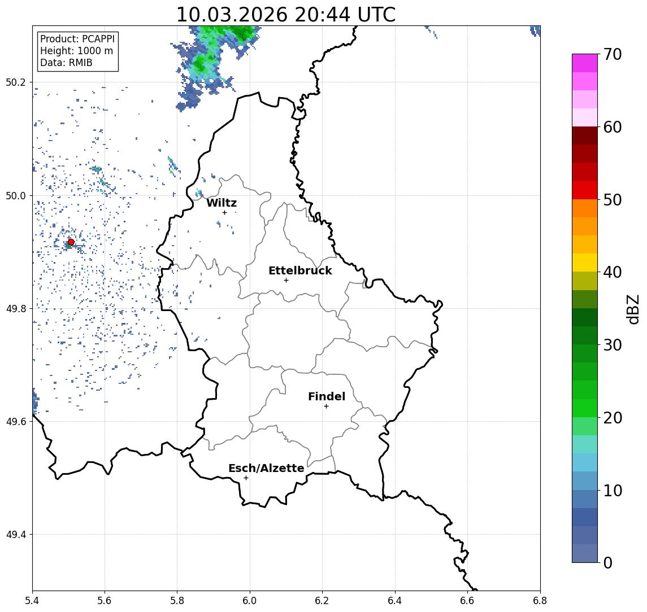This screenshot has height=612, width=647.
Task: Click the dBZ colorbar label
Action: pyautogui.click(x=633, y=309)
